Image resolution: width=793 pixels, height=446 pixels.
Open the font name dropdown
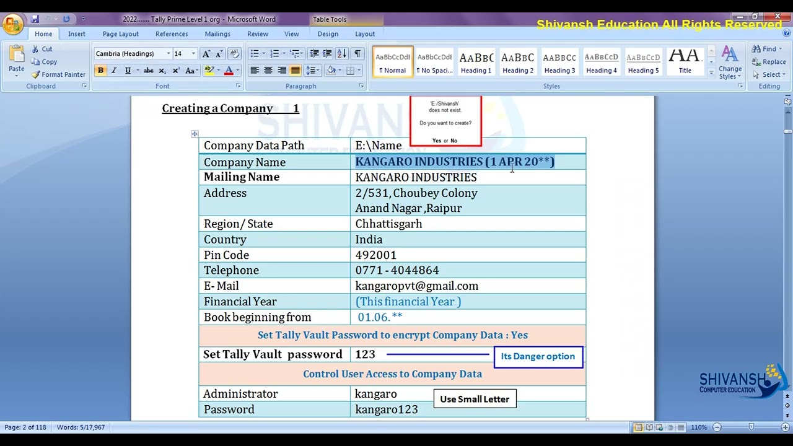pos(168,54)
